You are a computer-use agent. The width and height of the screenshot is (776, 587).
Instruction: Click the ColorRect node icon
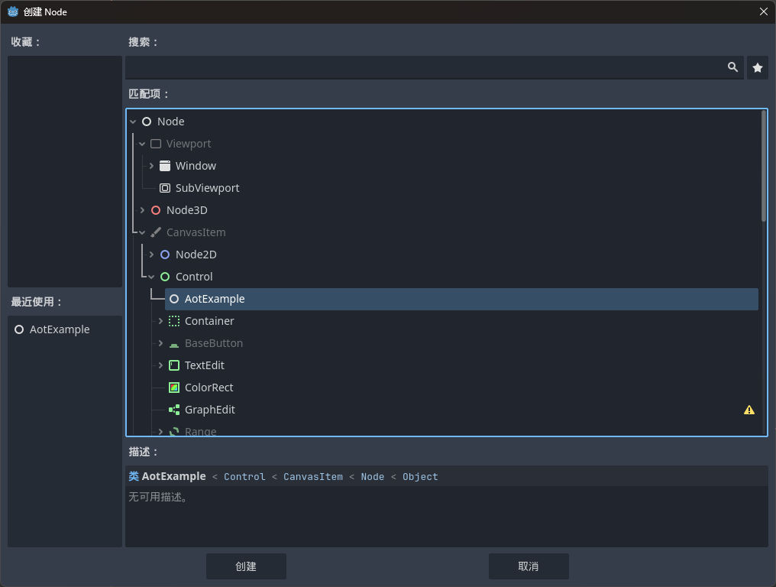pyautogui.click(x=174, y=388)
